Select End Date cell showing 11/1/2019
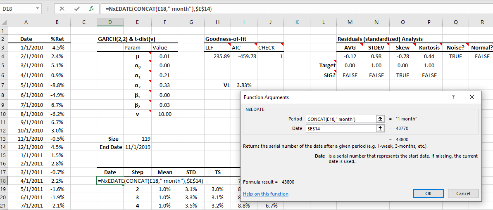The width and height of the screenshot is (493, 210). pyautogui.click(x=137, y=147)
